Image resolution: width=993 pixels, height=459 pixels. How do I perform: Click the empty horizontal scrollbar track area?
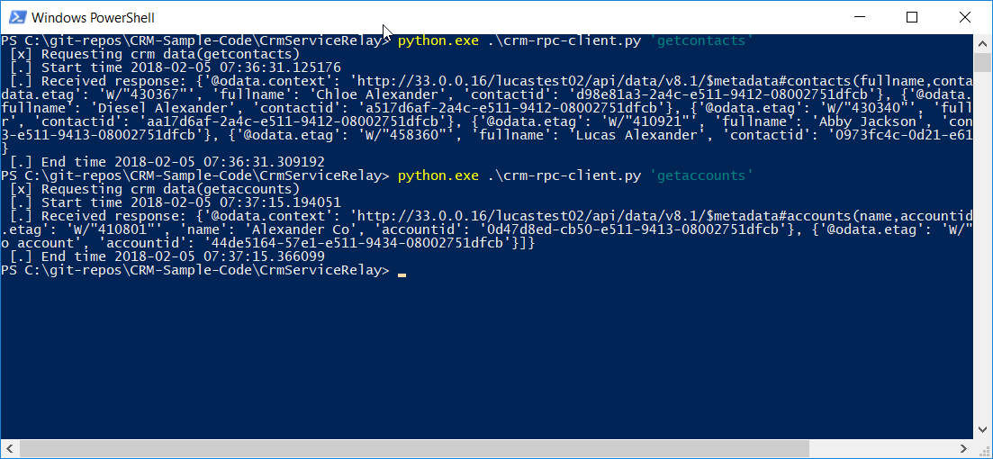(x=882, y=448)
